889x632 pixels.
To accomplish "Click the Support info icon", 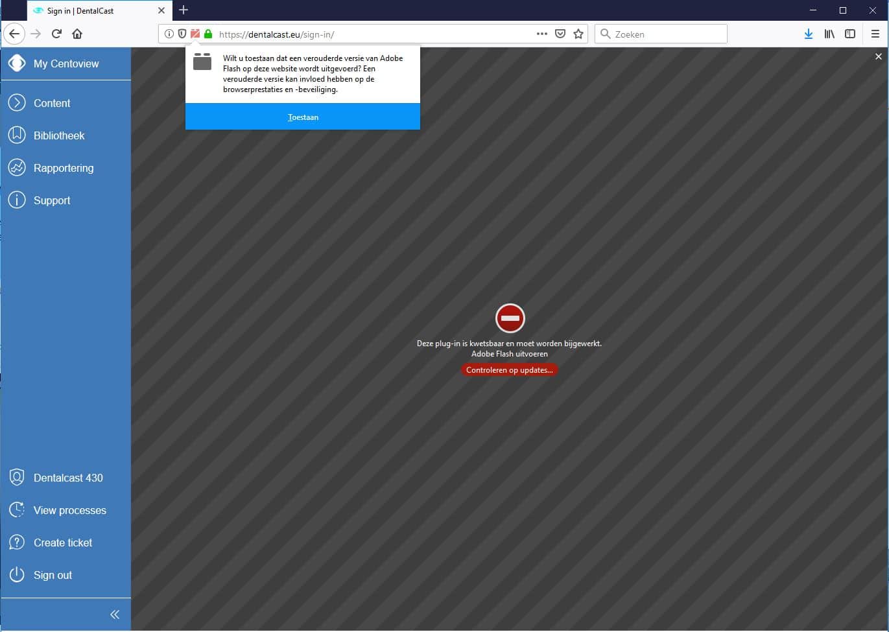I will click(17, 200).
